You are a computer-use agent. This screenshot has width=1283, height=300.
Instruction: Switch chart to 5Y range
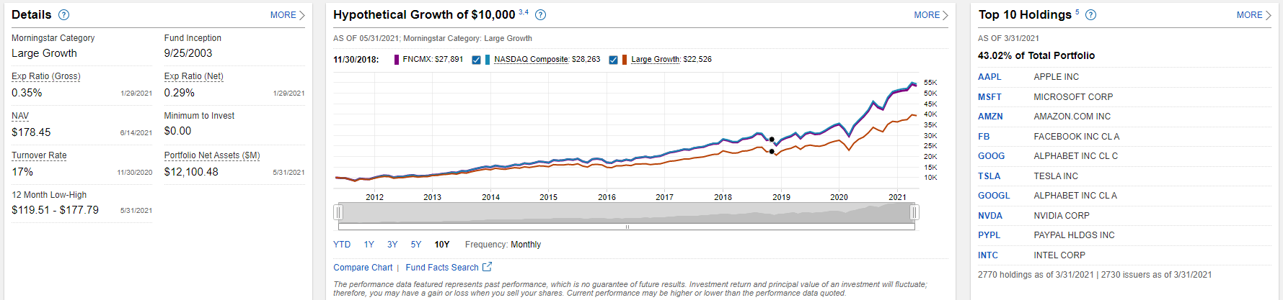[x=416, y=245]
